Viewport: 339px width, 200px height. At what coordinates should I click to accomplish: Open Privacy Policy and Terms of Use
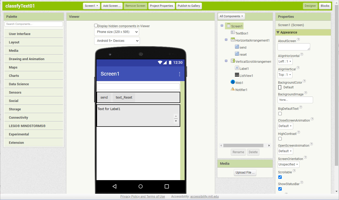(x=143, y=197)
